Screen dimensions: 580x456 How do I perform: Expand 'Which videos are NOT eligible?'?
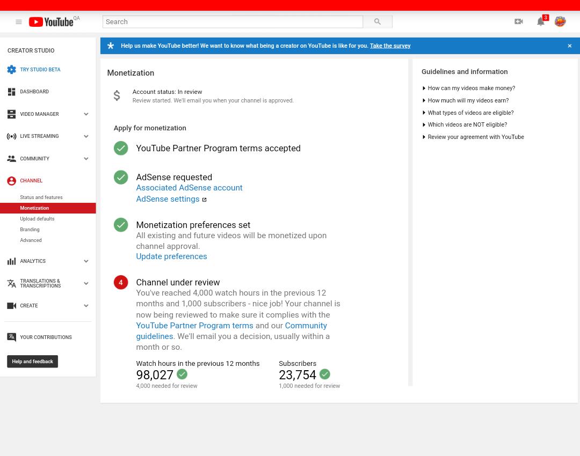click(x=465, y=125)
